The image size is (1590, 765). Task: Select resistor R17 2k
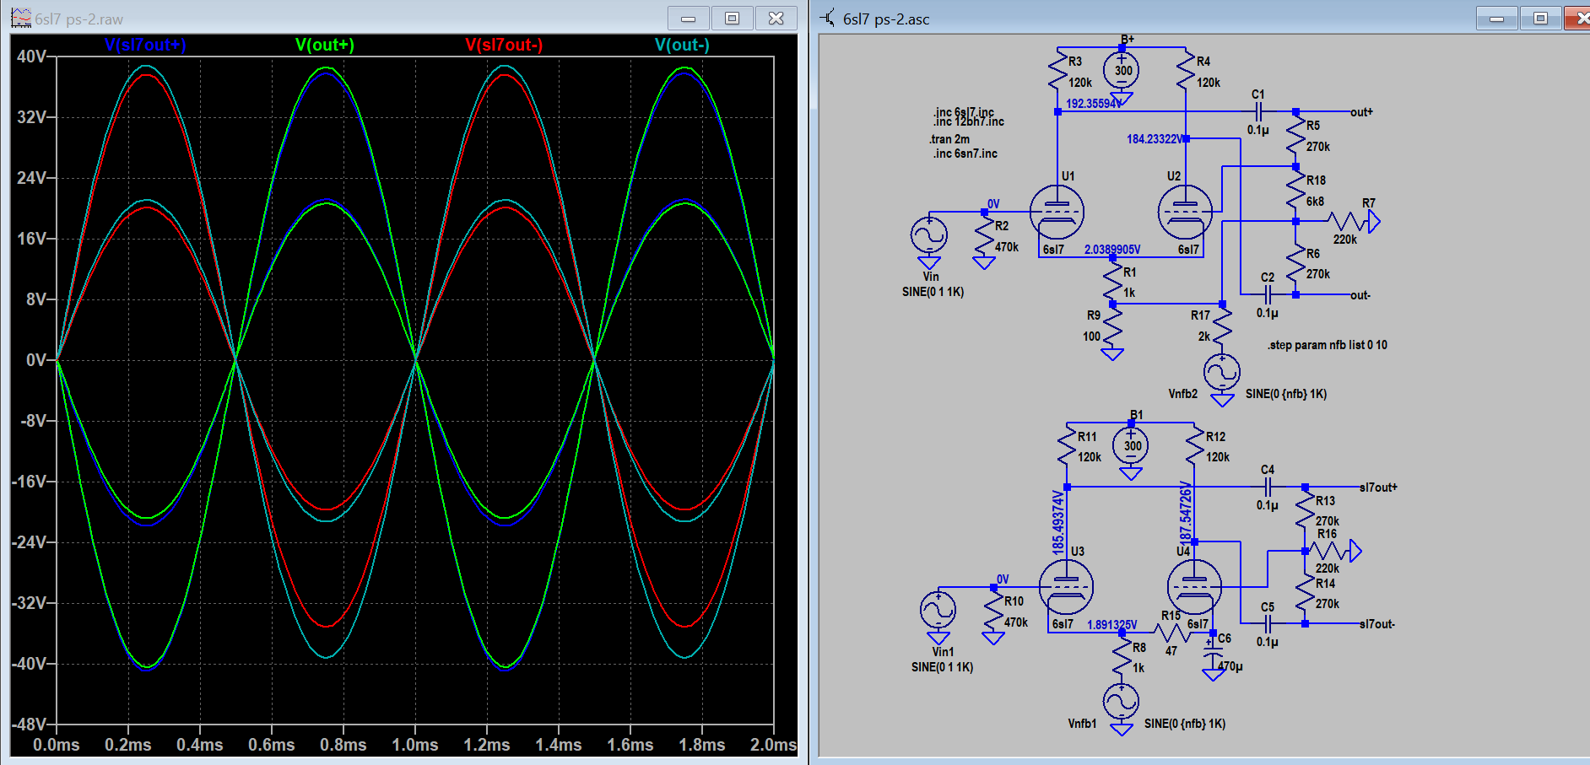click(1222, 326)
